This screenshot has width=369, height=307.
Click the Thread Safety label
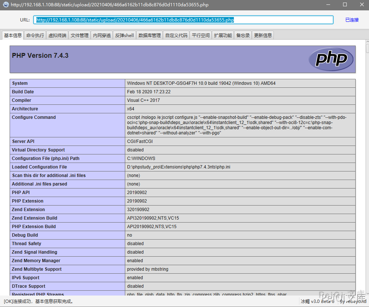[x=27, y=243]
